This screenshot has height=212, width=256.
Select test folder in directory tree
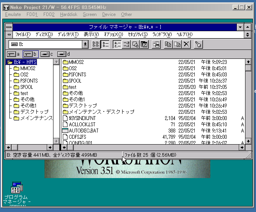(21, 93)
